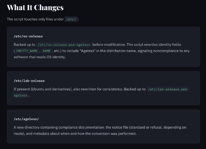Select the /etc/ inline code snippet
Screen dimensions: 206x149
pos(71,19)
